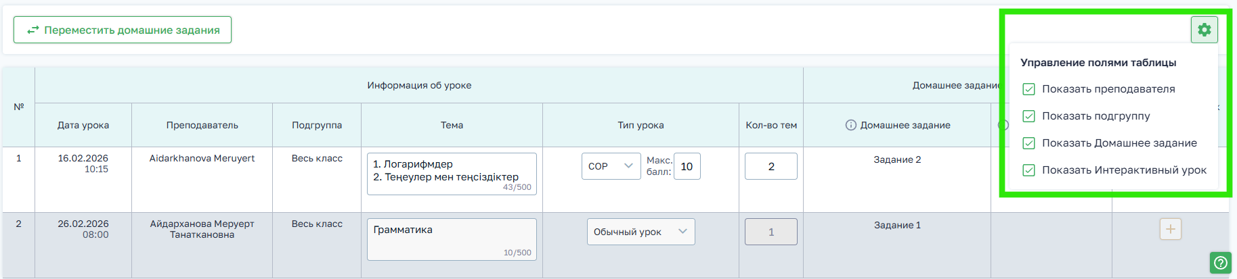Viewport: 1237px width, 279px height.
Task: Click the Кол-во тем field showing 2
Action: (771, 166)
